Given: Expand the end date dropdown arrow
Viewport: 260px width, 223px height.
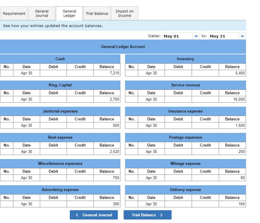Looking at the screenshot, I should tap(242, 36).
